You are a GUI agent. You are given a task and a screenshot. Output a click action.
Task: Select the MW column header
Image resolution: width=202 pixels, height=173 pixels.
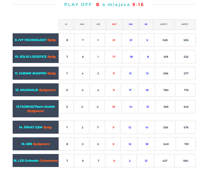coord(82,25)
